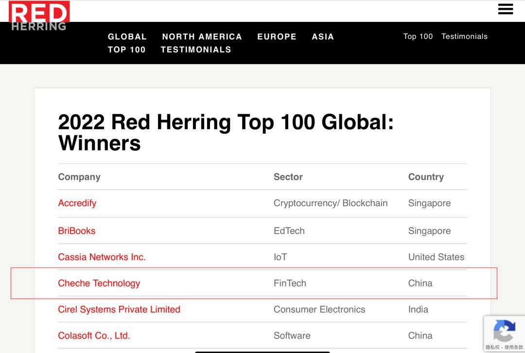Open the Colasoft Co., Ltd. link

pyautogui.click(x=95, y=335)
